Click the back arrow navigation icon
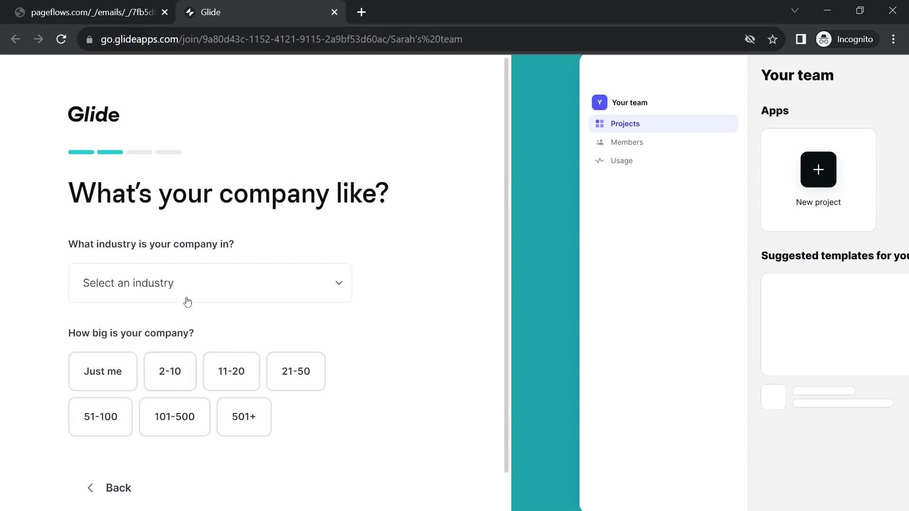Viewport: 909px width, 511px height. pos(89,488)
